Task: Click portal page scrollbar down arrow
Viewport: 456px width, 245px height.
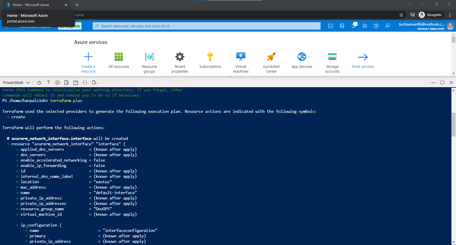Action: tap(453, 73)
